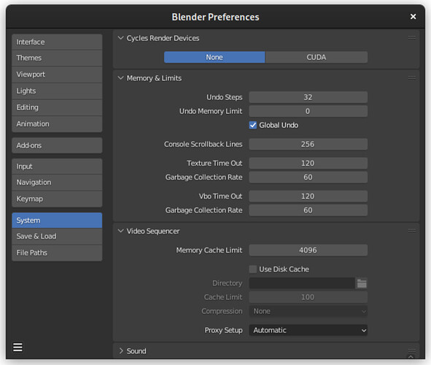Screen dimensions: 431x365
Task: Open the Themes preferences tab
Action: tap(57, 58)
